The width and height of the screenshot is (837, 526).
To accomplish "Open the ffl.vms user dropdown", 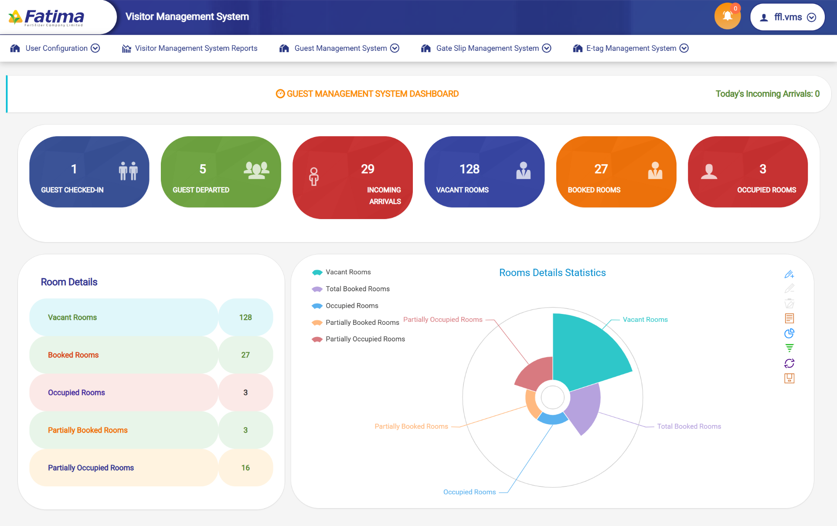I will [x=787, y=17].
